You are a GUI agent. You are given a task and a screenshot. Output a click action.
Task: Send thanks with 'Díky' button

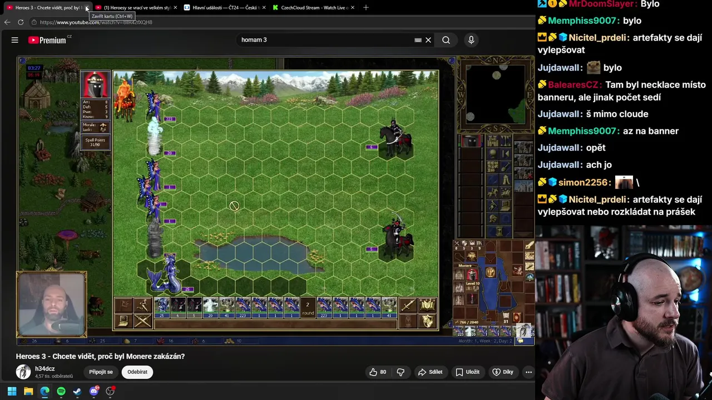click(503, 372)
